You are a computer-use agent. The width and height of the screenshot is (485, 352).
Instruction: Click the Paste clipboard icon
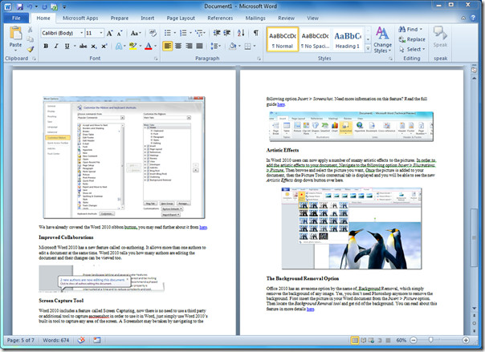point(15,34)
